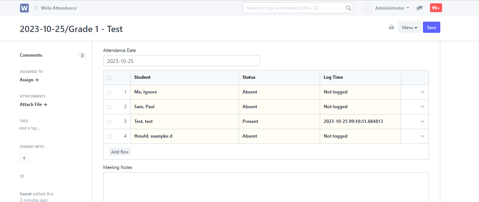The height and width of the screenshot is (202, 479).
Task: Click Not logged for Sam, Paul
Action: click(x=360, y=107)
